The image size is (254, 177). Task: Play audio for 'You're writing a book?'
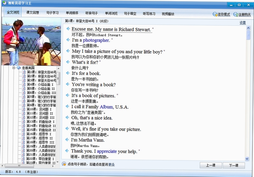[x=68, y=84]
